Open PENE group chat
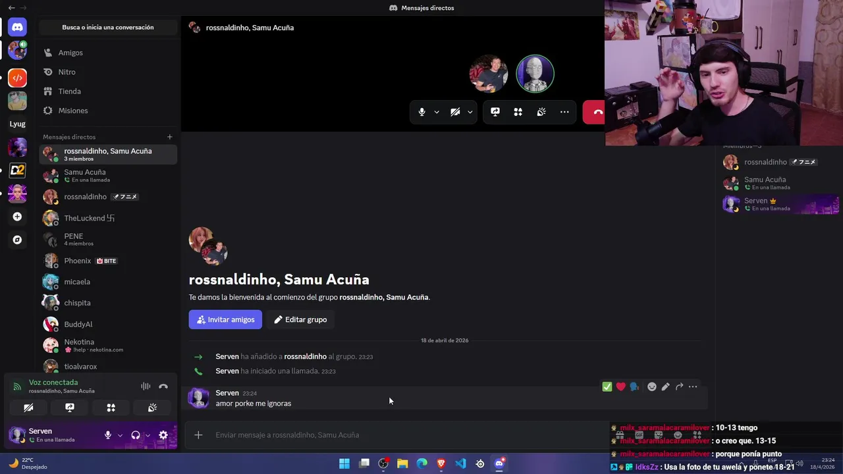 pos(108,239)
